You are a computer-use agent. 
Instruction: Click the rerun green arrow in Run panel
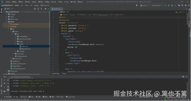point(4,80)
